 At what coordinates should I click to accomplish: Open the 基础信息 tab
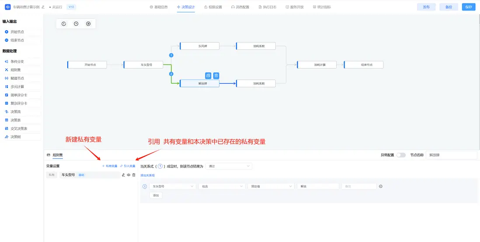159,7
